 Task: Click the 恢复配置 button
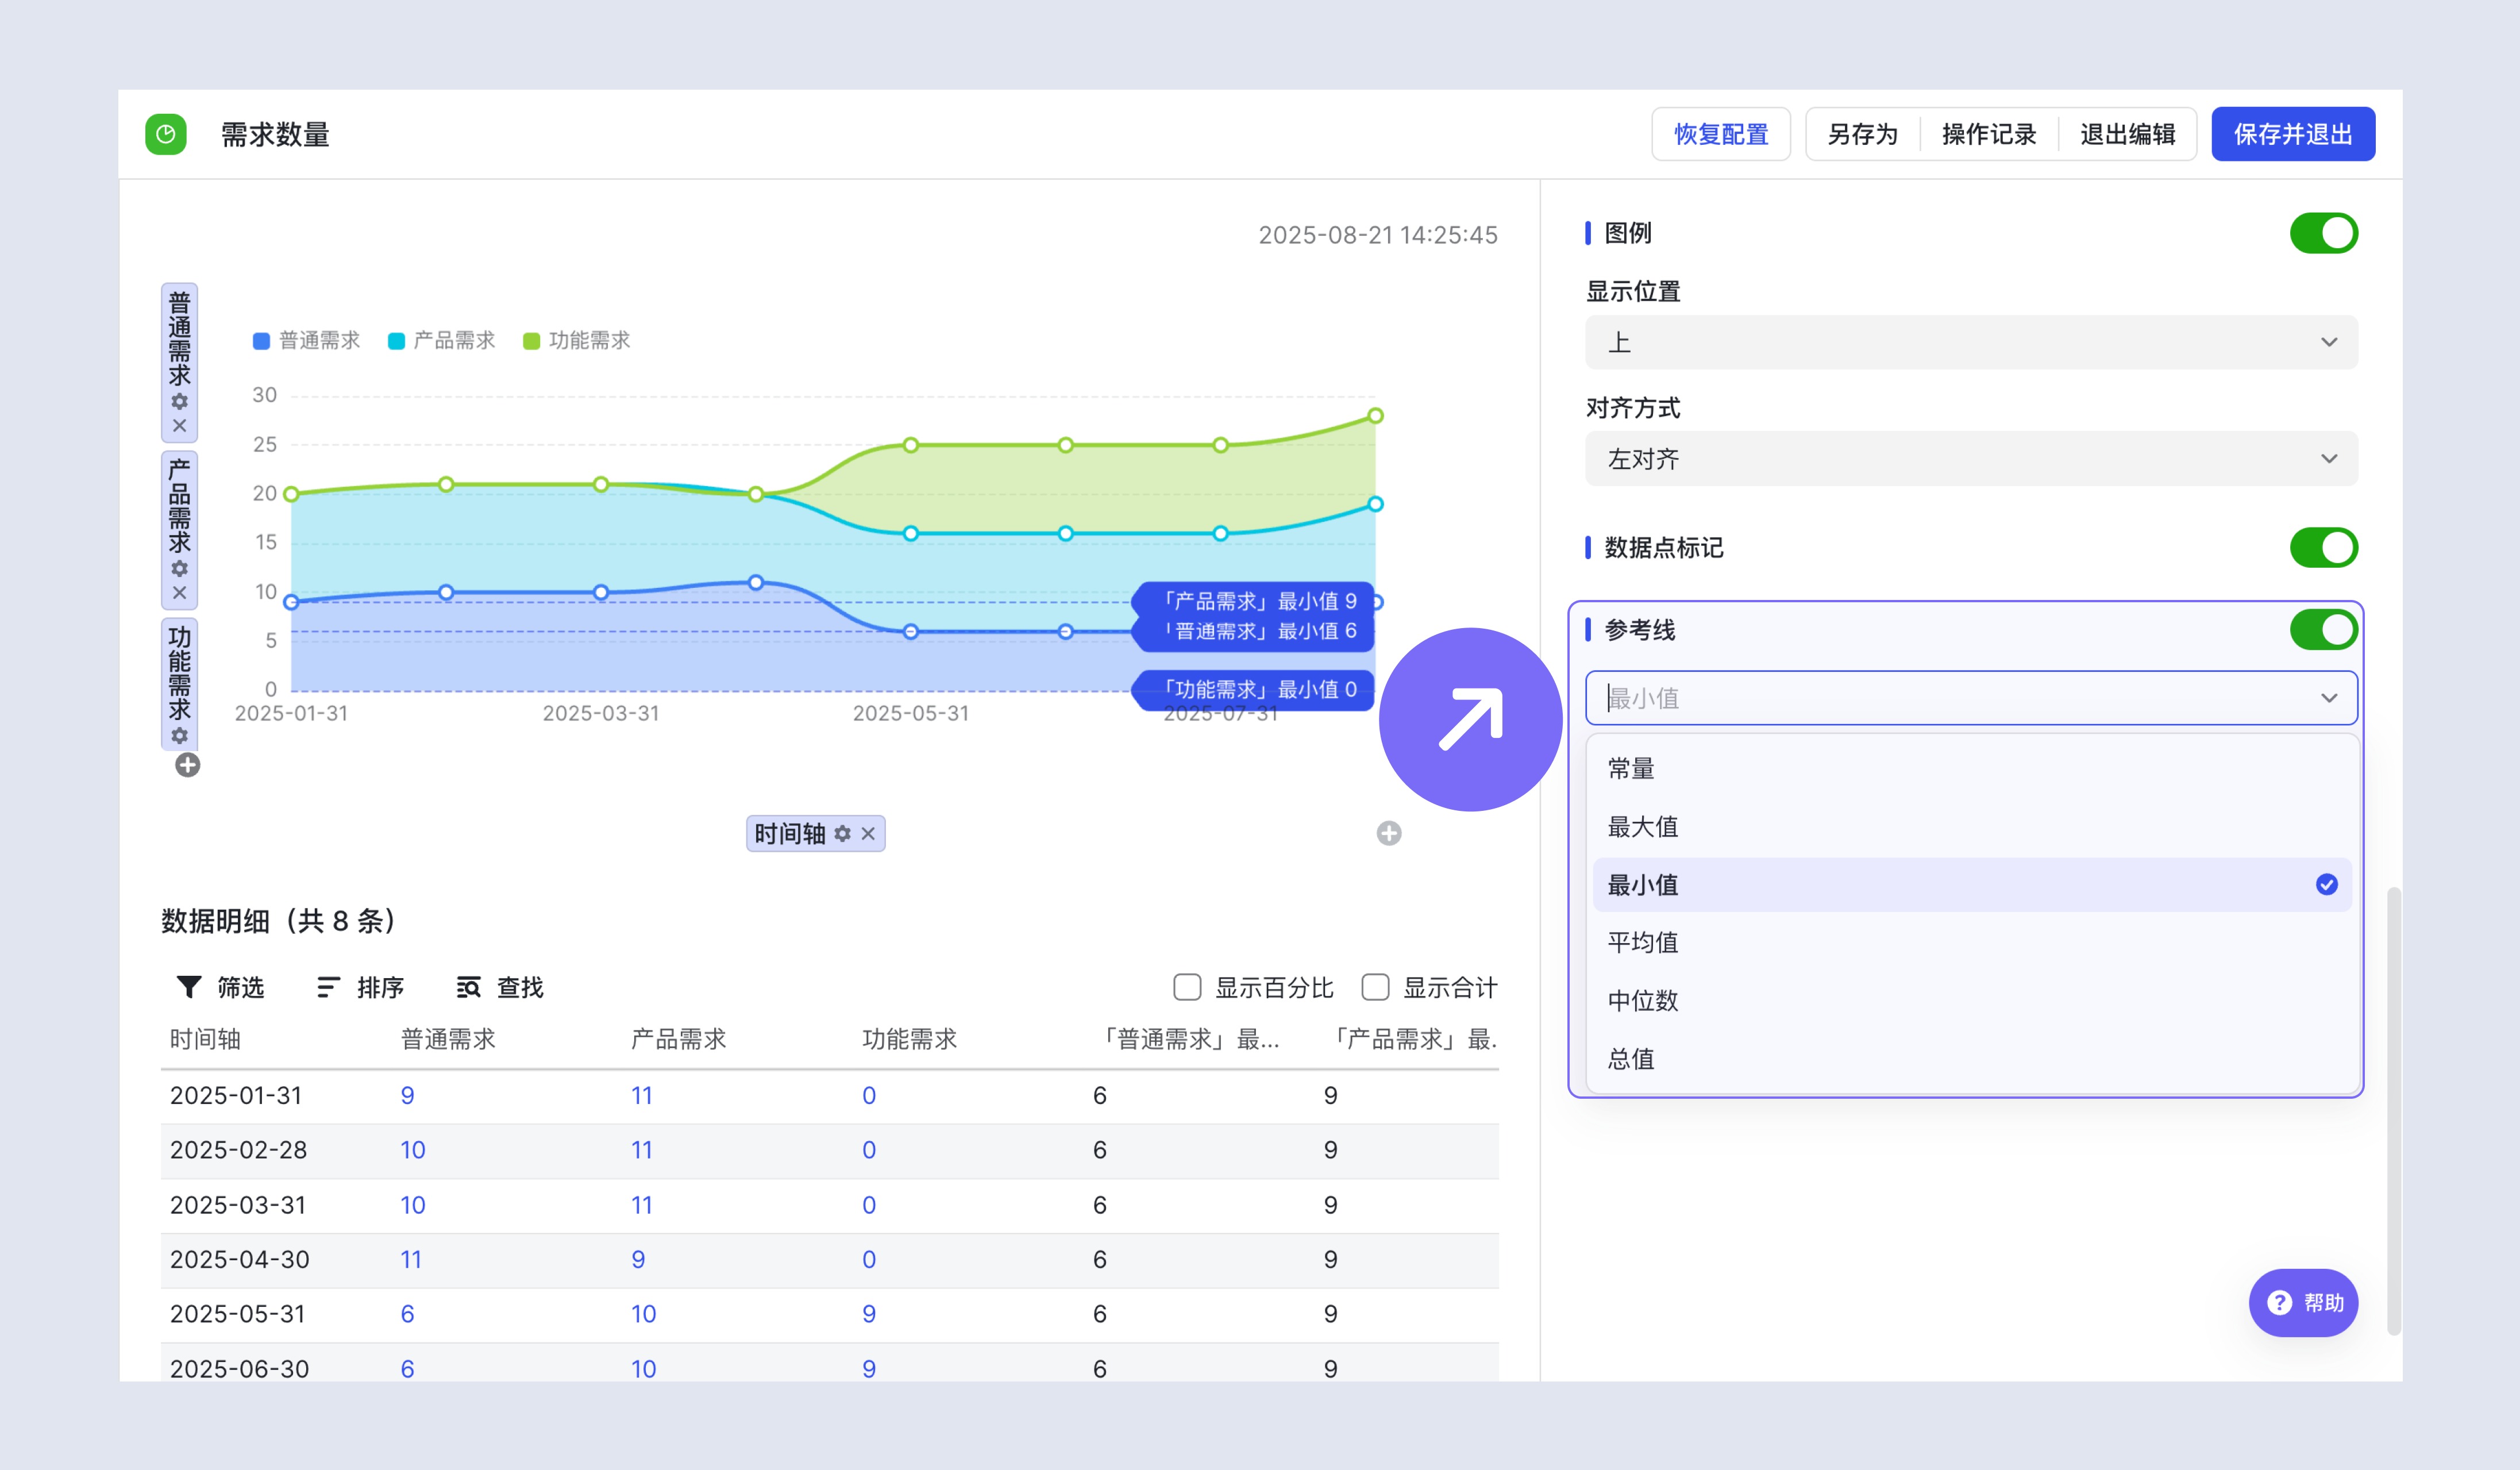tap(1720, 134)
